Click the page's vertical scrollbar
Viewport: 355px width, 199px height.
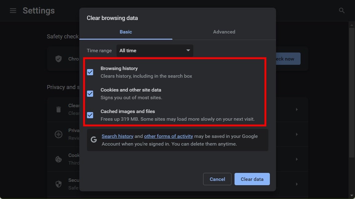pos(352,92)
